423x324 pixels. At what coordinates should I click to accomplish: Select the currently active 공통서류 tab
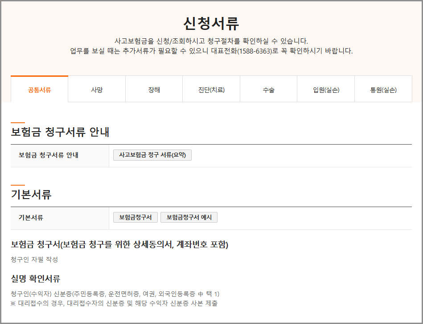[39, 89]
